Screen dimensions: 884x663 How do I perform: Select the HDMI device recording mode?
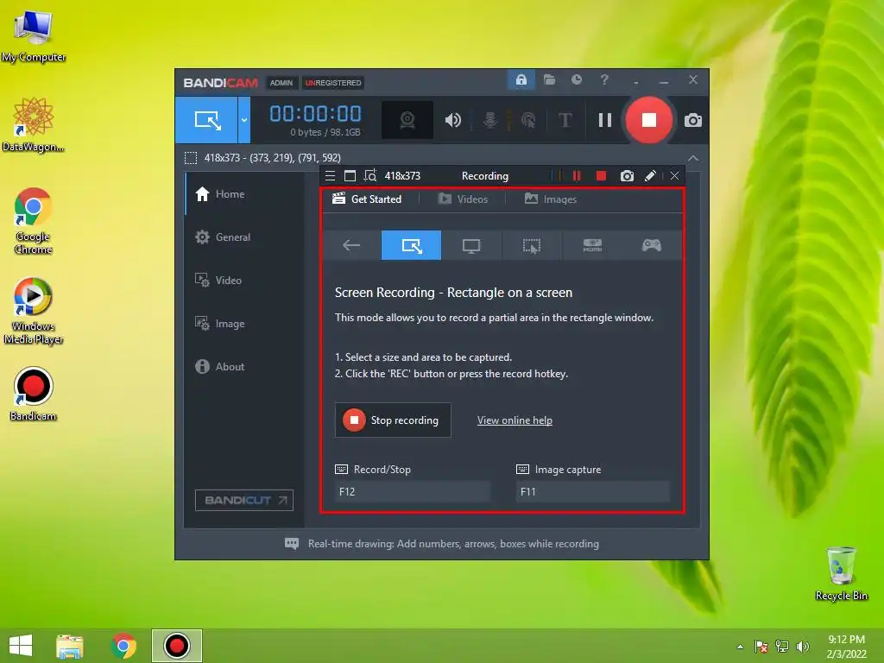click(592, 245)
